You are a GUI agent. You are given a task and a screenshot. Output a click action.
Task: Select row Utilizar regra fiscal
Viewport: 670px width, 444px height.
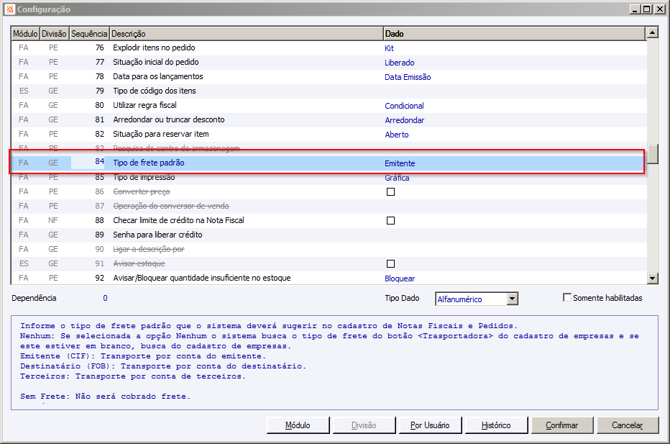(328, 105)
